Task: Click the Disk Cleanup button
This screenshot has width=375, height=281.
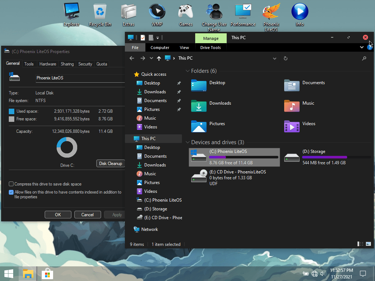Action: pos(110,164)
